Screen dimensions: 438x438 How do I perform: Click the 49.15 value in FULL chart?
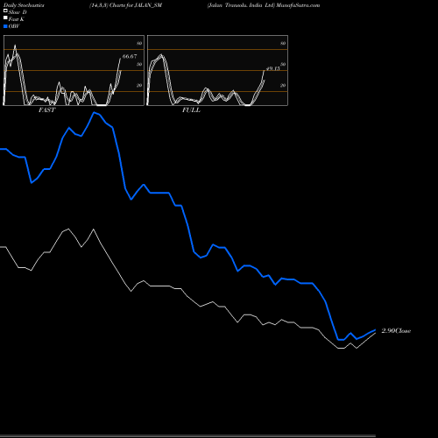[273, 68]
